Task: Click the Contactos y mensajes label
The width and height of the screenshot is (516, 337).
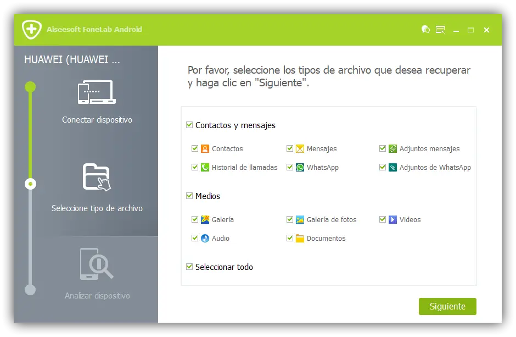Action: 235,125
